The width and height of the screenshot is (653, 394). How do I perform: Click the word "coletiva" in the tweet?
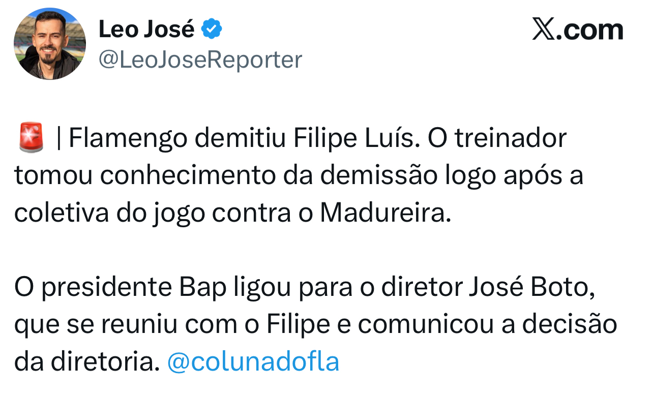[61, 214]
